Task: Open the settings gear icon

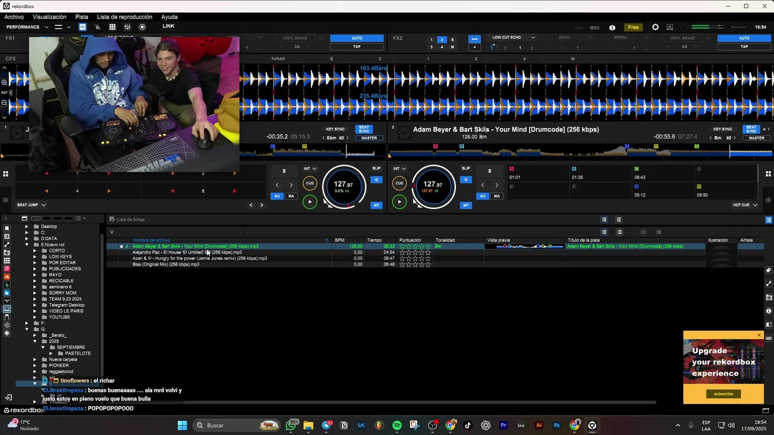Action: point(655,27)
